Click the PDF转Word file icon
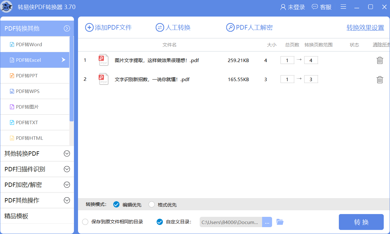Viewport: 390px width, 234px height. click(x=12, y=45)
